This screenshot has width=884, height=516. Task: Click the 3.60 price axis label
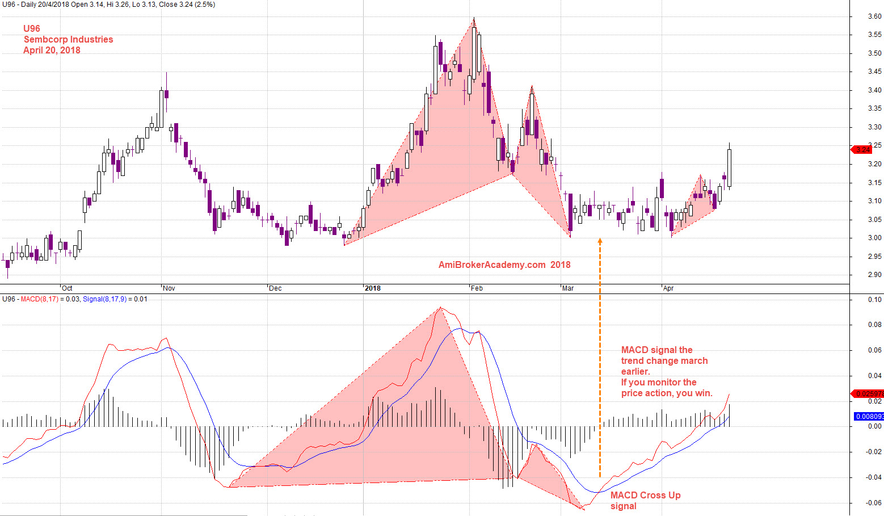pos(874,16)
